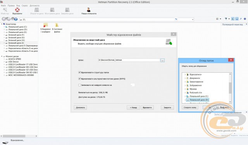Screen dimensions: 248x145
Task: Click the search magnifier icon
Action: tap(241, 19)
